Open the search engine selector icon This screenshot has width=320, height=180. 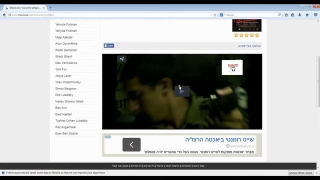pos(222,15)
